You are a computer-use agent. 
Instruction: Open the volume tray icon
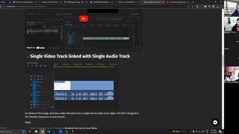click(199, 131)
